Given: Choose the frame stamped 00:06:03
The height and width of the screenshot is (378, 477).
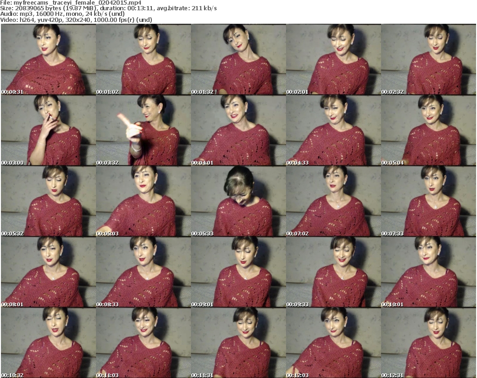Looking at the screenshot, I should click(x=143, y=201).
